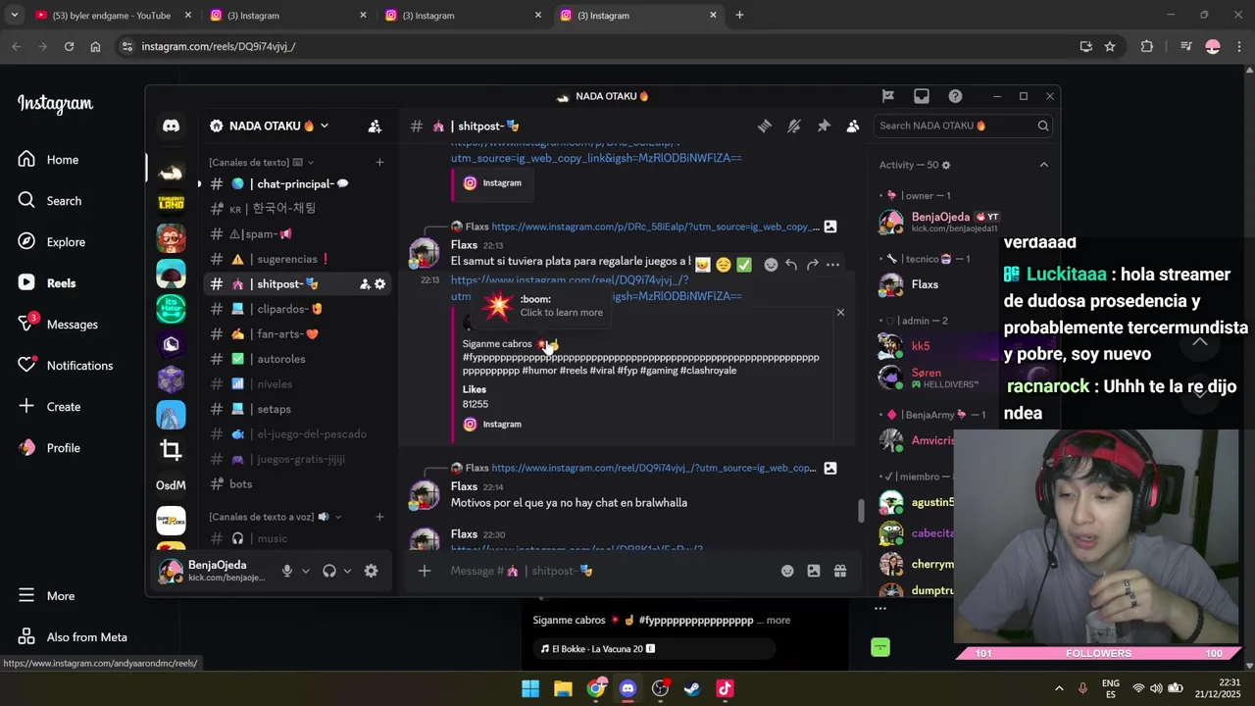1255x706 pixels.
Task: Toggle headphones deafen in user panel
Action: coord(329,571)
